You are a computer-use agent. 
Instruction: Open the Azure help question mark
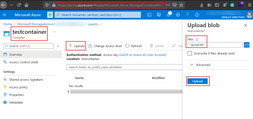[x=187, y=15]
